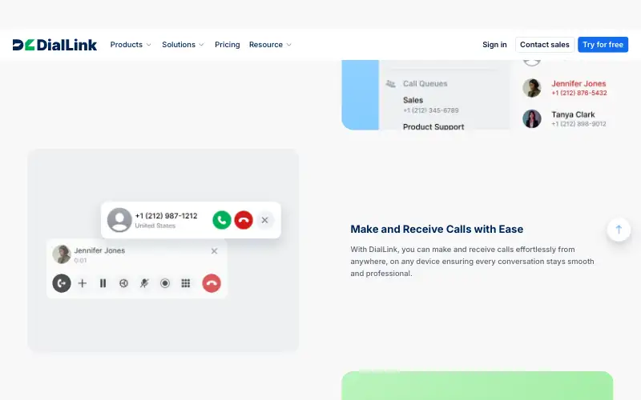Click the +1 (212) 987-1212 phone number
Image resolution: width=641 pixels, height=400 pixels.
pyautogui.click(x=167, y=215)
